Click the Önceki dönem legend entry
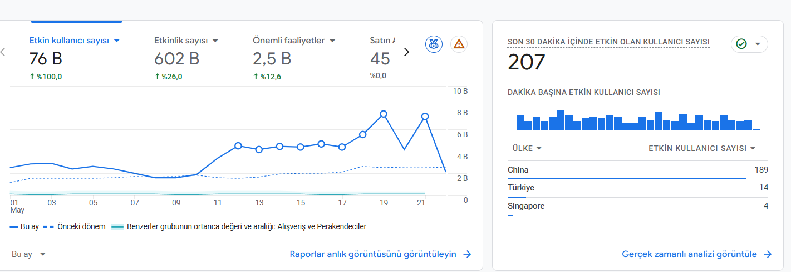Image resolution: width=791 pixels, height=272 pixels. [x=73, y=226]
